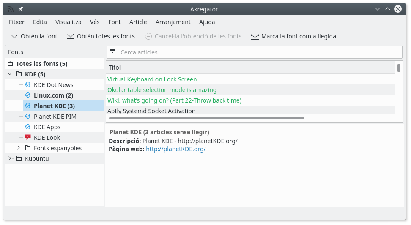411x225 pixels.
Task: Click the globe icon next to KDE Dot News
Action: [x=28, y=85]
